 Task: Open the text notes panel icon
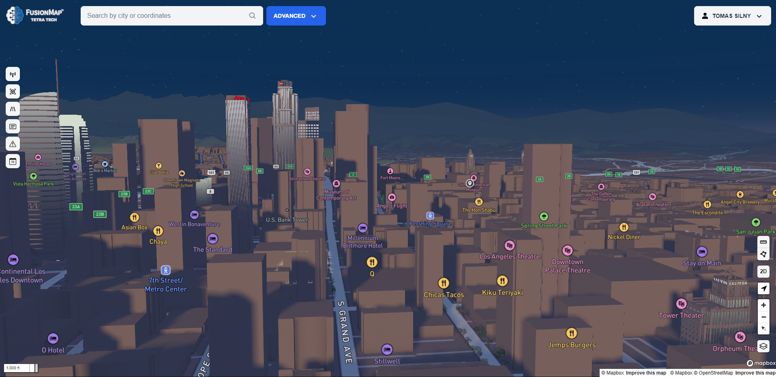[x=13, y=126]
